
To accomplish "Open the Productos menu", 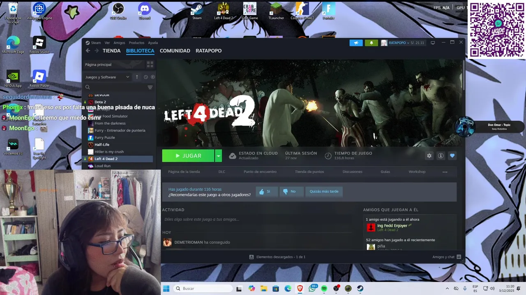I will [x=136, y=43].
